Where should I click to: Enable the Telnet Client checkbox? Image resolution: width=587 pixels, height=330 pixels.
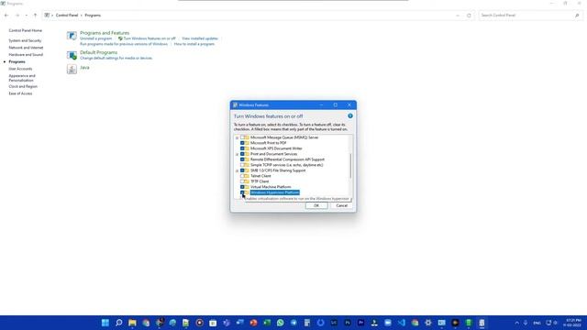pyautogui.click(x=242, y=176)
